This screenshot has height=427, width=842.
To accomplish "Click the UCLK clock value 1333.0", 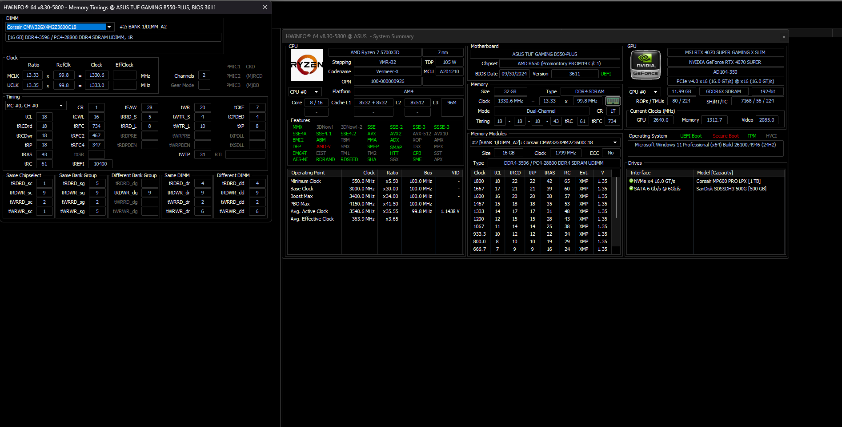I will [x=96, y=85].
